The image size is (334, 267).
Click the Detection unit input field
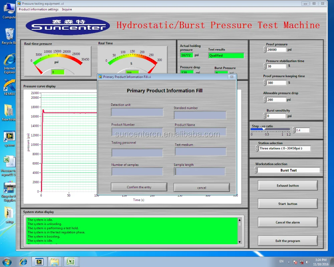pos(137,112)
